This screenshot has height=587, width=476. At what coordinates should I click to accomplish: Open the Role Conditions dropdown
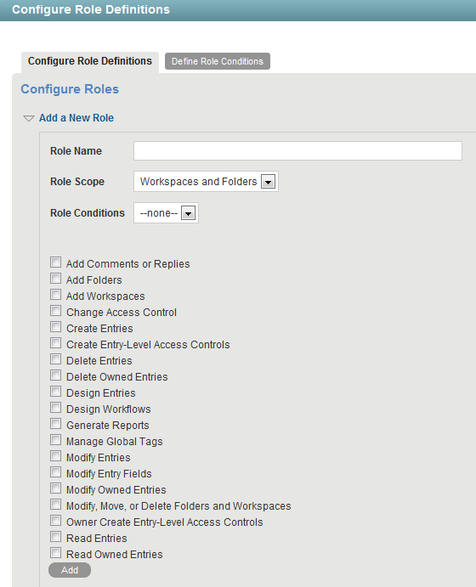click(x=166, y=213)
